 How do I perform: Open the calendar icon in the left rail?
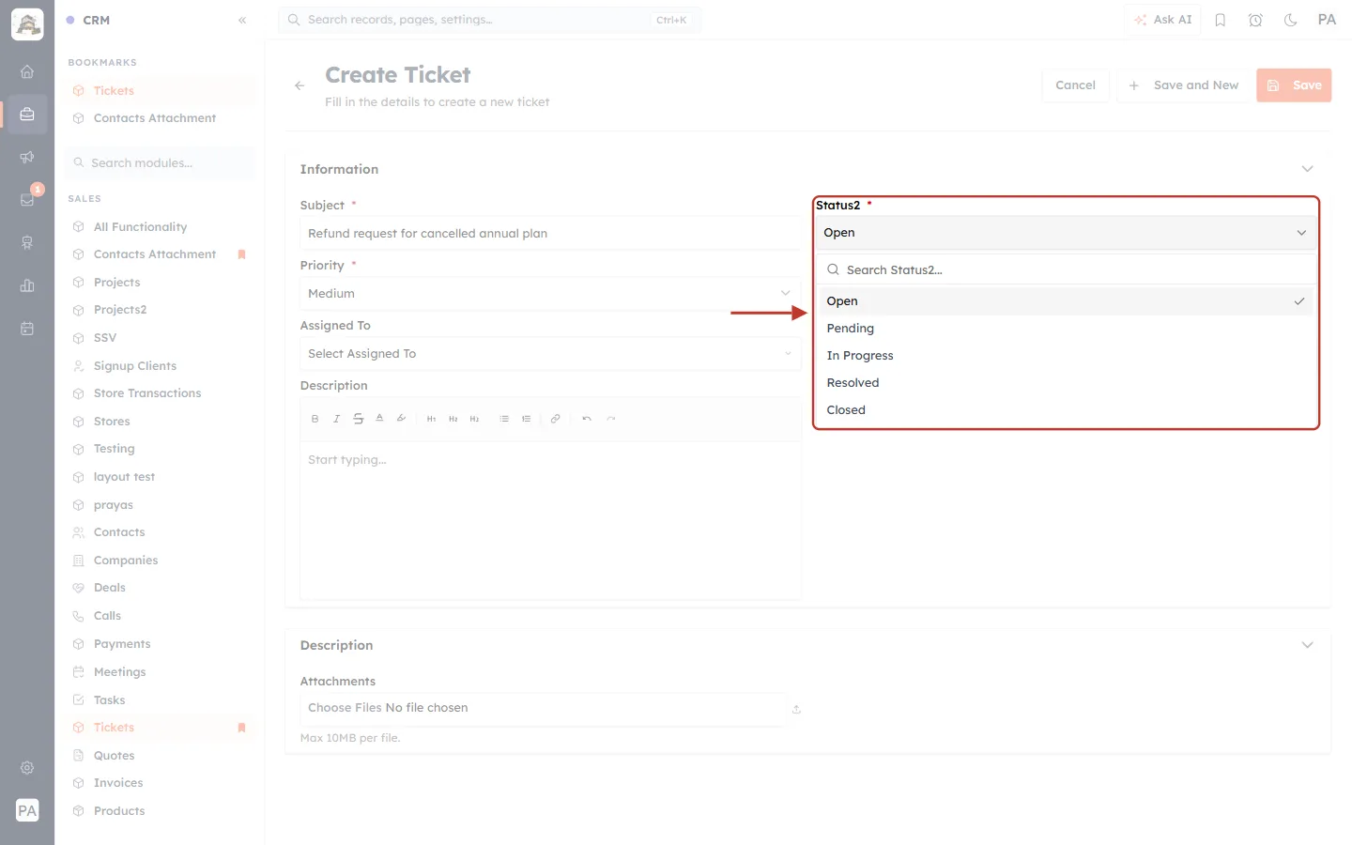pos(27,329)
